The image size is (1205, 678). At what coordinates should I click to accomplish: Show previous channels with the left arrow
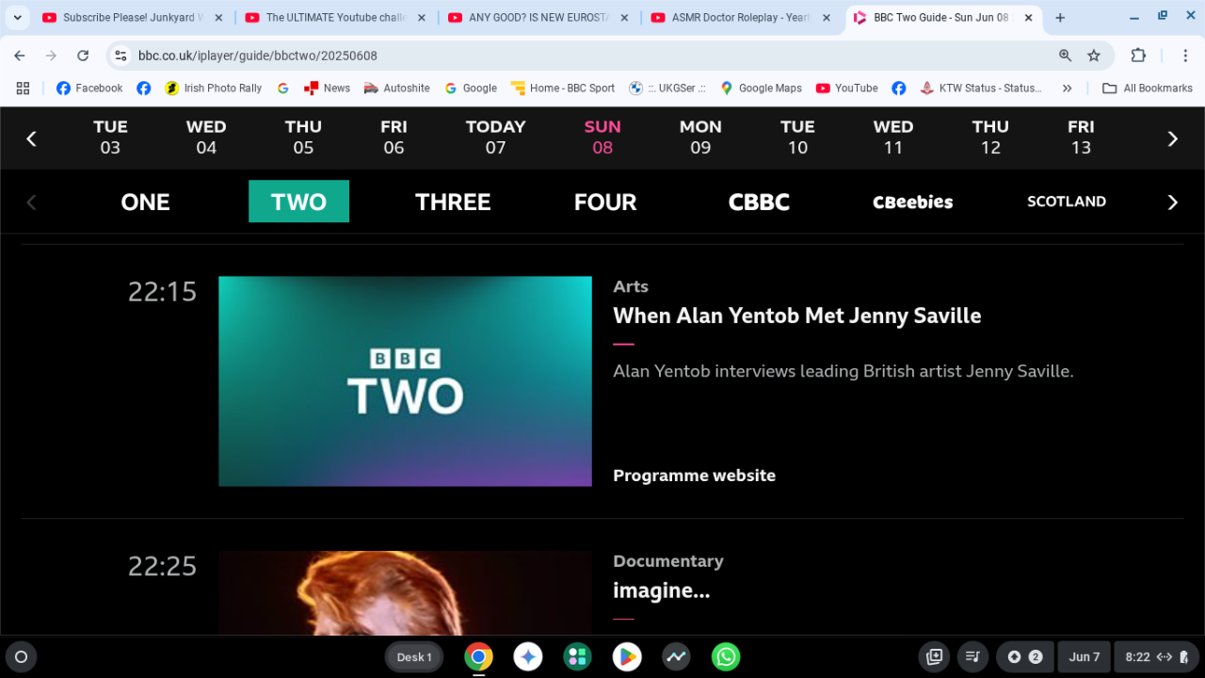coord(31,202)
